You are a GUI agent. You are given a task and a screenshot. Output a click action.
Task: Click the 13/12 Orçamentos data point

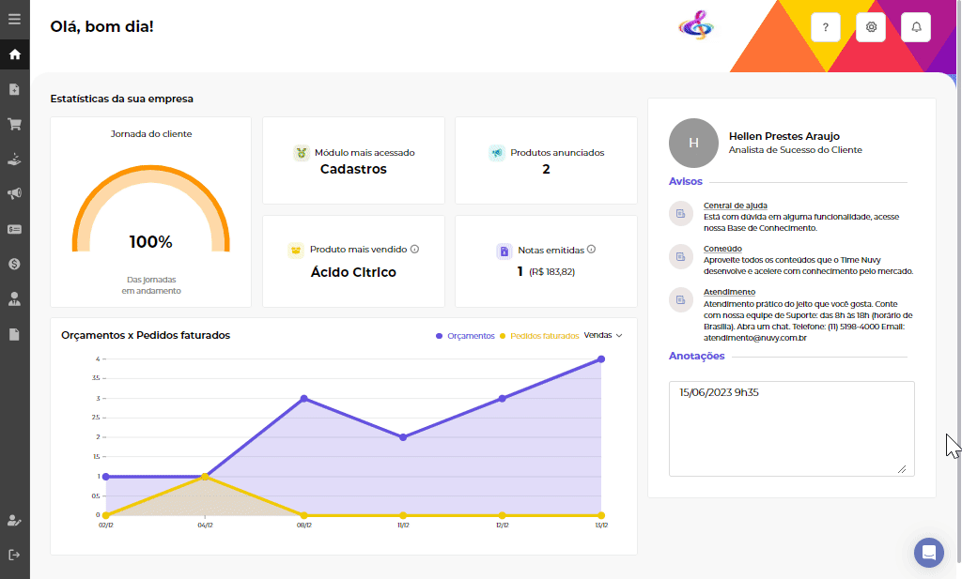(x=601, y=359)
